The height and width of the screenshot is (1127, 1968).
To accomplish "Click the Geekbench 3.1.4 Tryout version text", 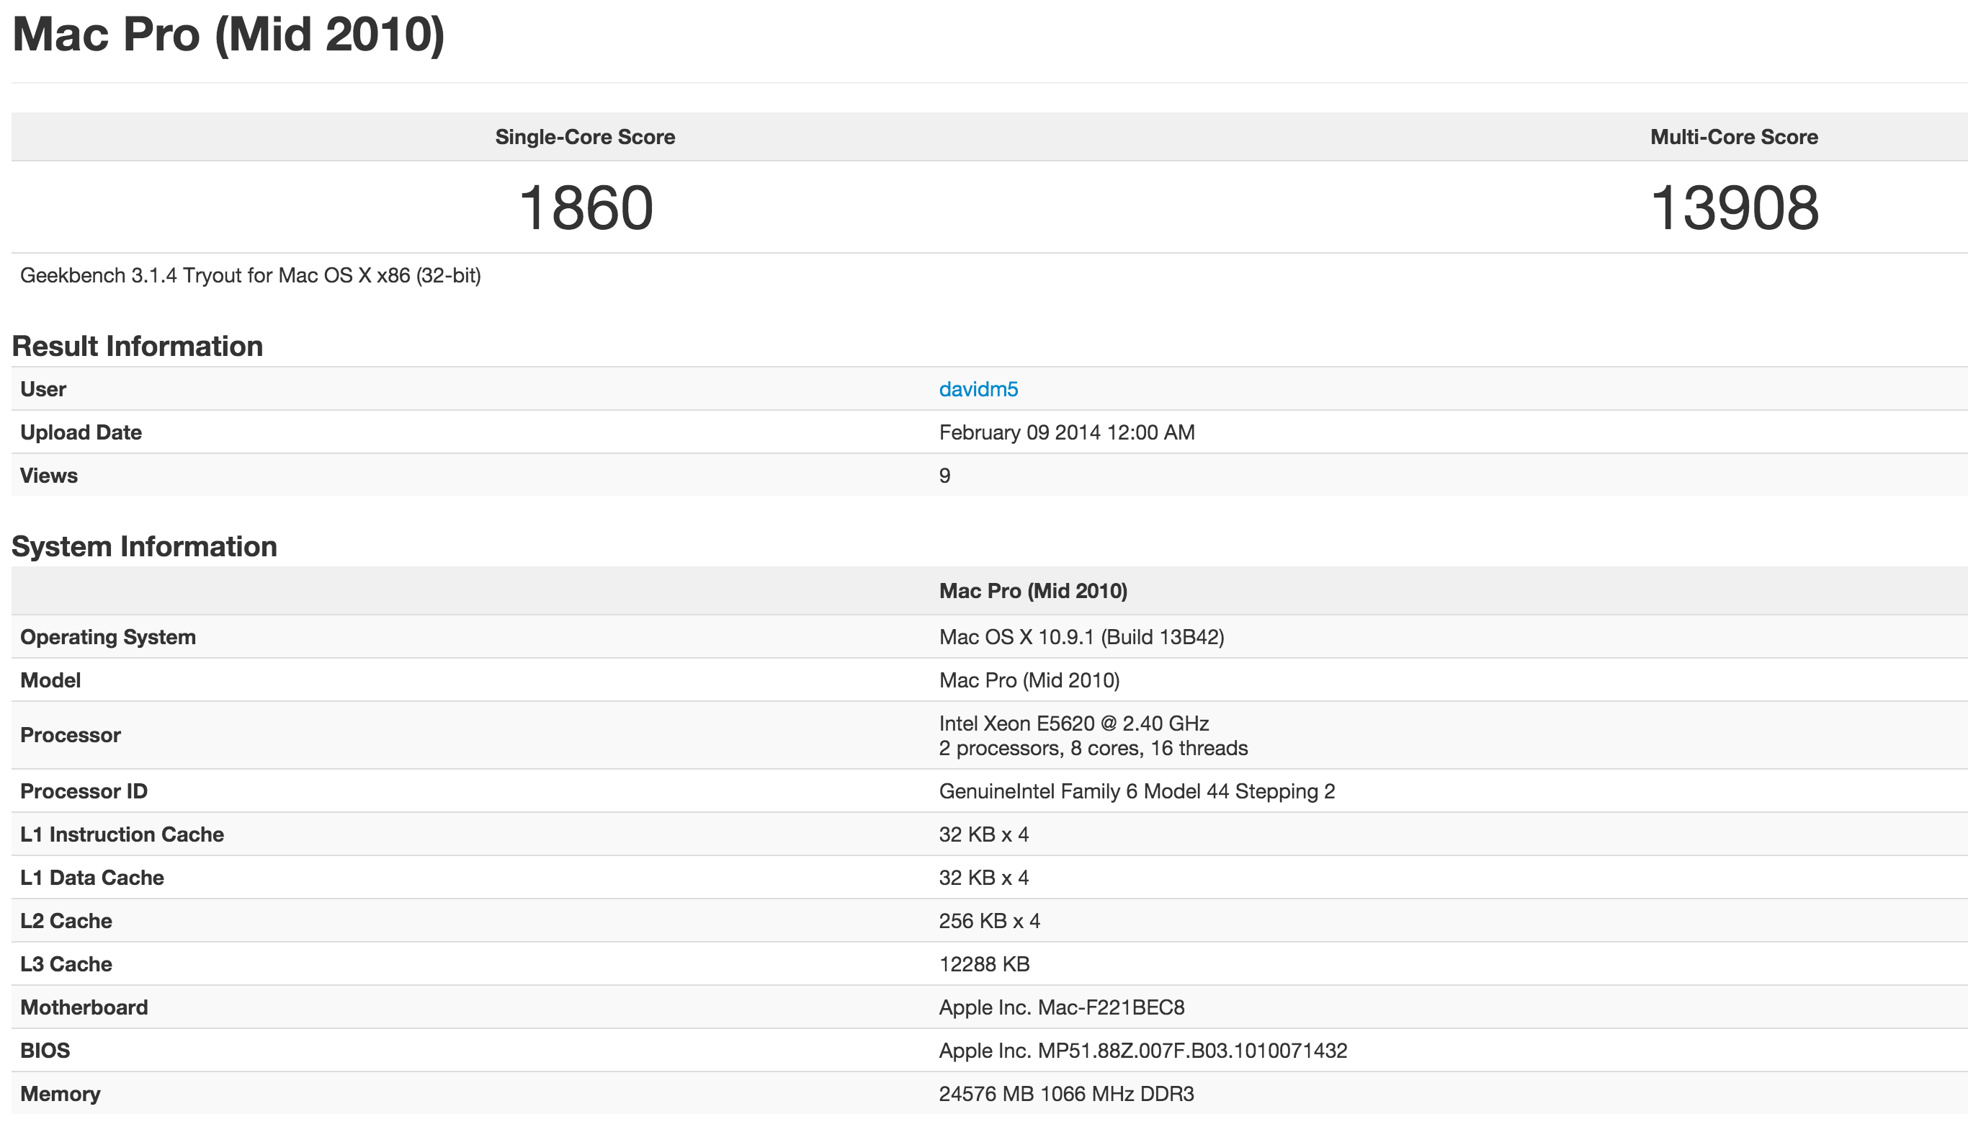I will coord(250,275).
